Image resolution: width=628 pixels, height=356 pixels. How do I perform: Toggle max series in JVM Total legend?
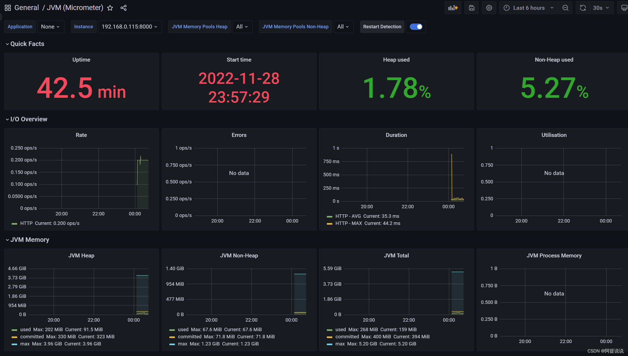click(x=340, y=344)
